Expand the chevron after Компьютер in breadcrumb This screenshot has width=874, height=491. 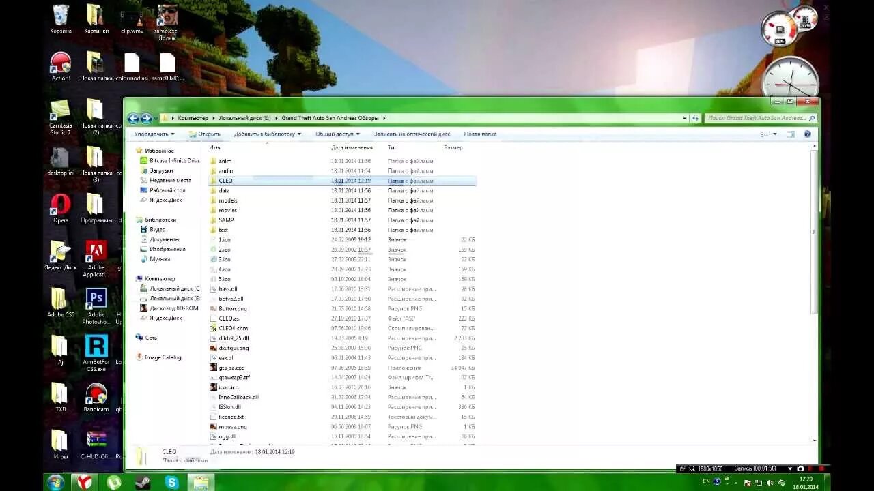coord(213,118)
